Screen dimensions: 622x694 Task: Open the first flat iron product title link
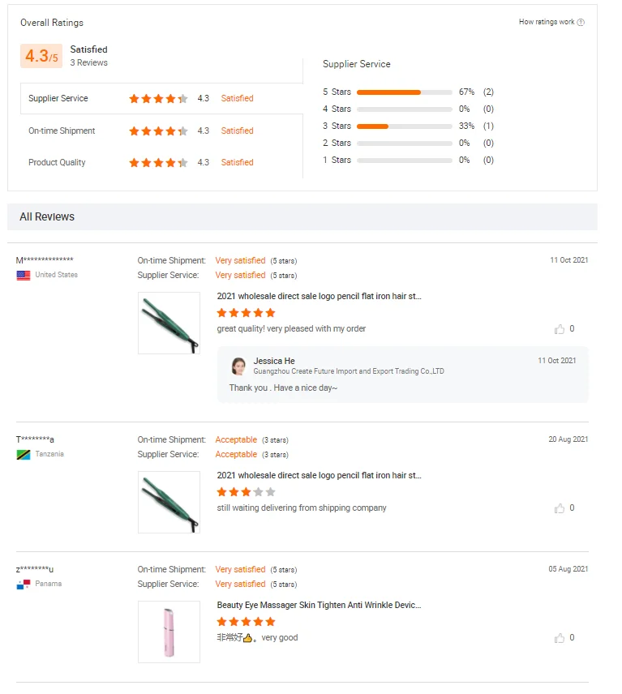click(x=319, y=297)
